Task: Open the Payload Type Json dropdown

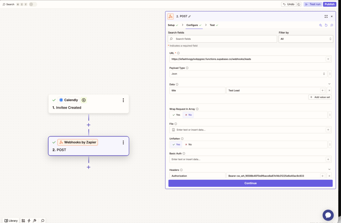Action: pyautogui.click(x=248, y=74)
